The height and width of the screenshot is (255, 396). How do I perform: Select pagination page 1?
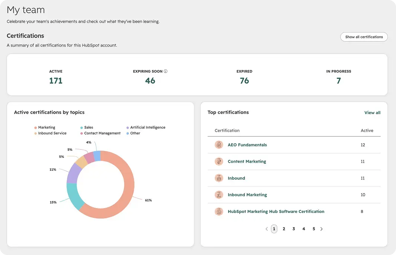point(274,229)
